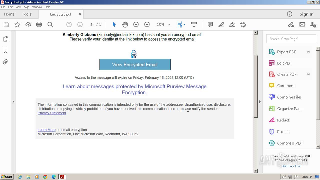Viewport: 320px width, 180px height.
Task: Open the Edit menu
Action: click(x=10, y=7)
